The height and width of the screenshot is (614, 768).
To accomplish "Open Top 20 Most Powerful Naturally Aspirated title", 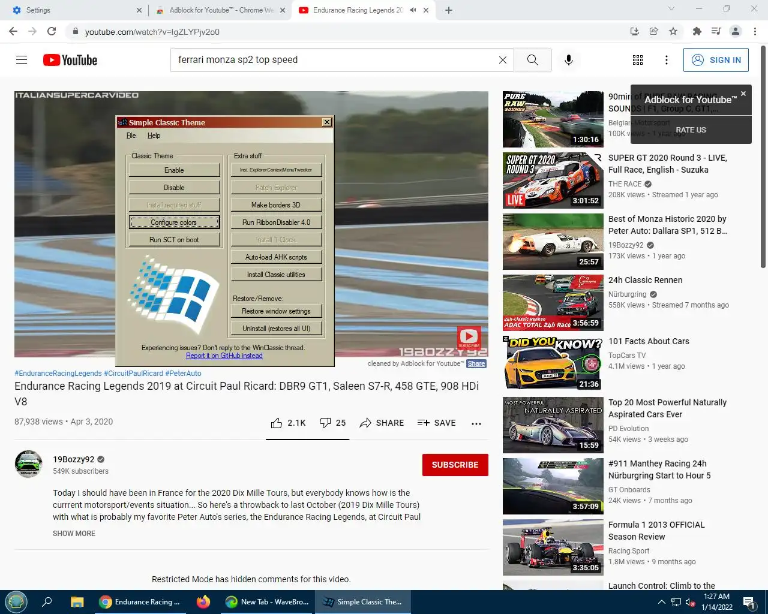I will tap(667, 408).
